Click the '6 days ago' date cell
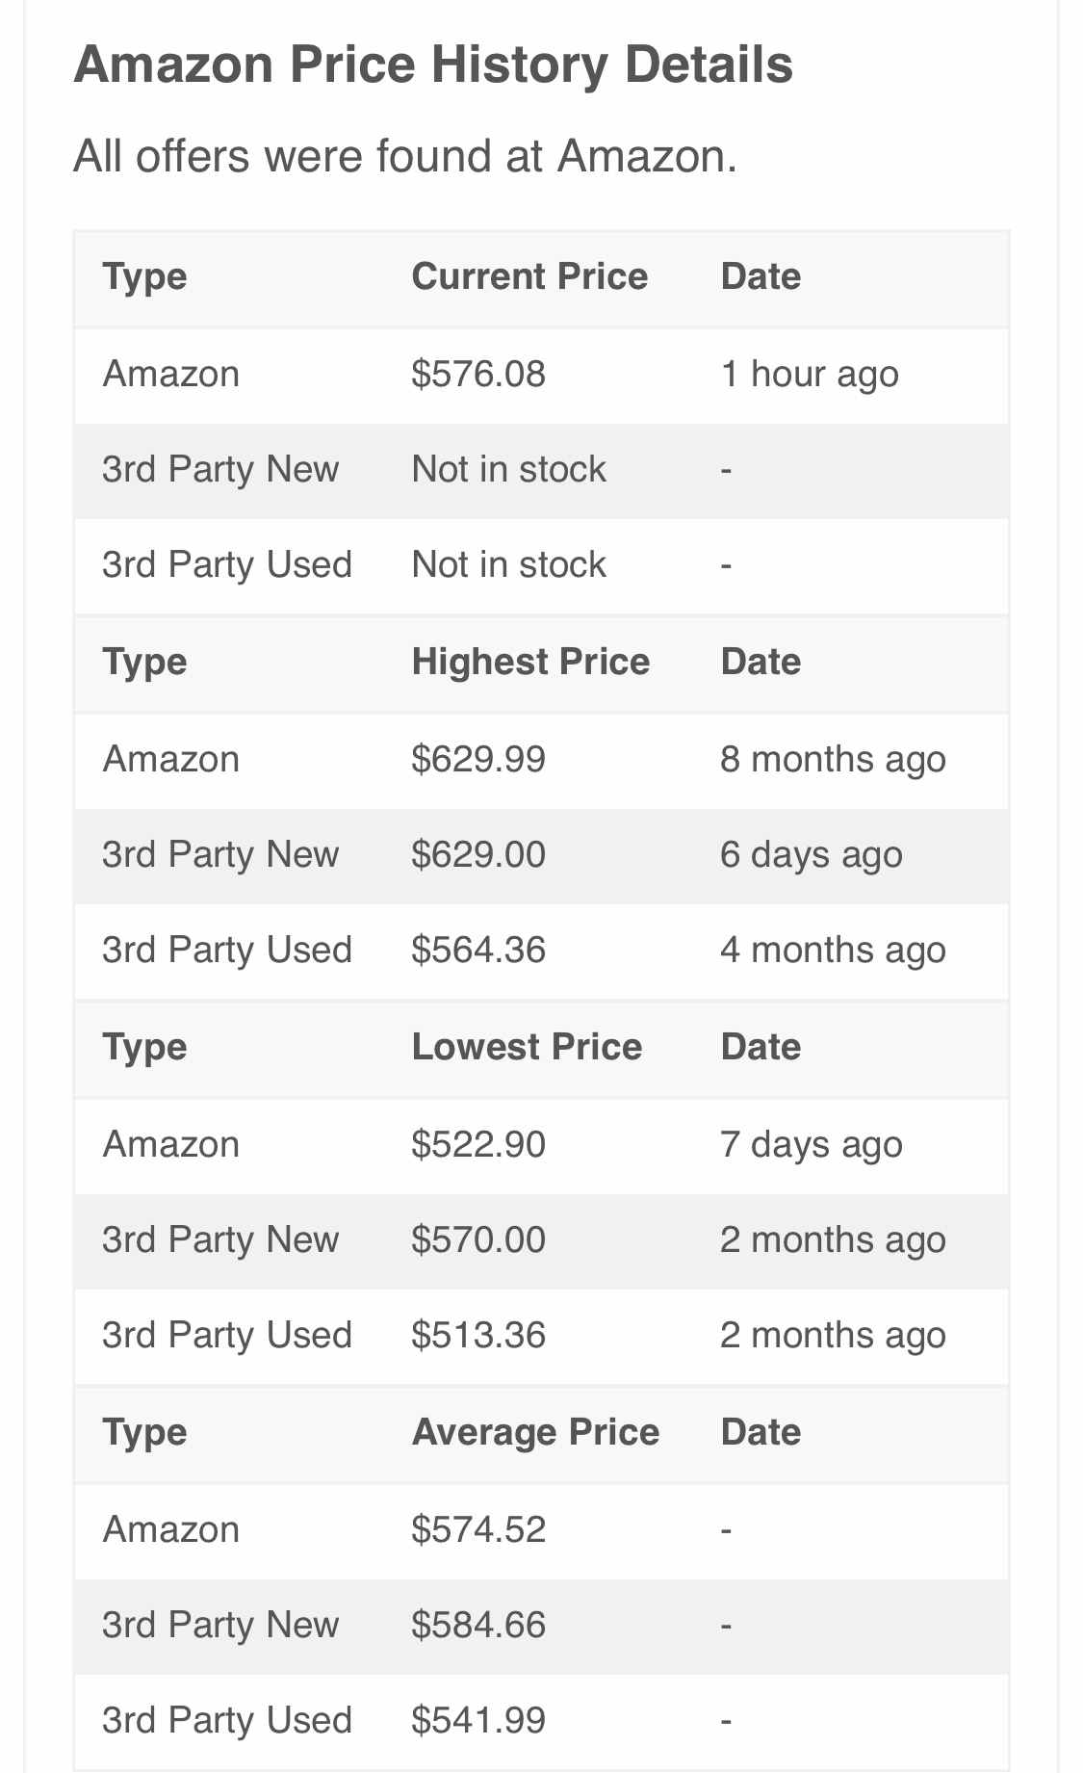The width and height of the screenshot is (1083, 1773). tap(811, 855)
